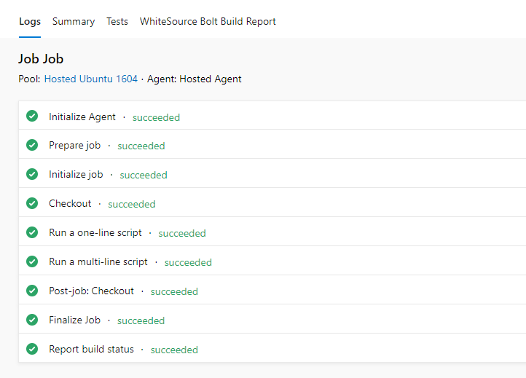Click the success icon next to Prepare job
Image resolution: width=526 pixels, height=378 pixels.
[x=32, y=145]
